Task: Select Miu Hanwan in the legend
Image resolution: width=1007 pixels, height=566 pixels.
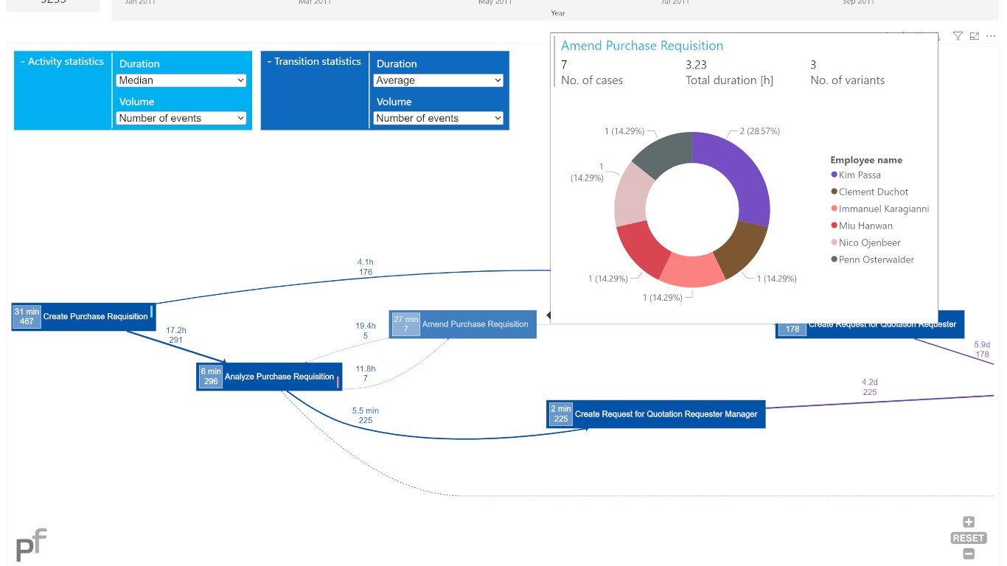Action: (861, 226)
